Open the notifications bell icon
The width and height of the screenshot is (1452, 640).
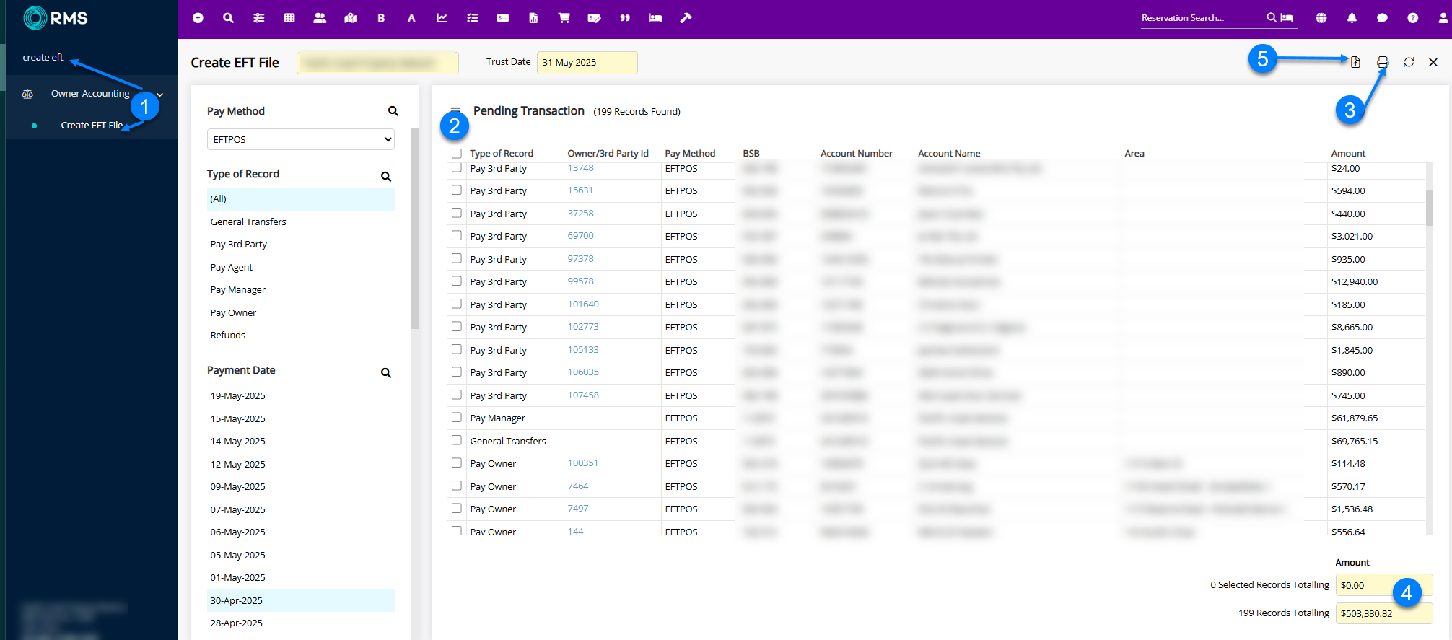coord(1352,18)
